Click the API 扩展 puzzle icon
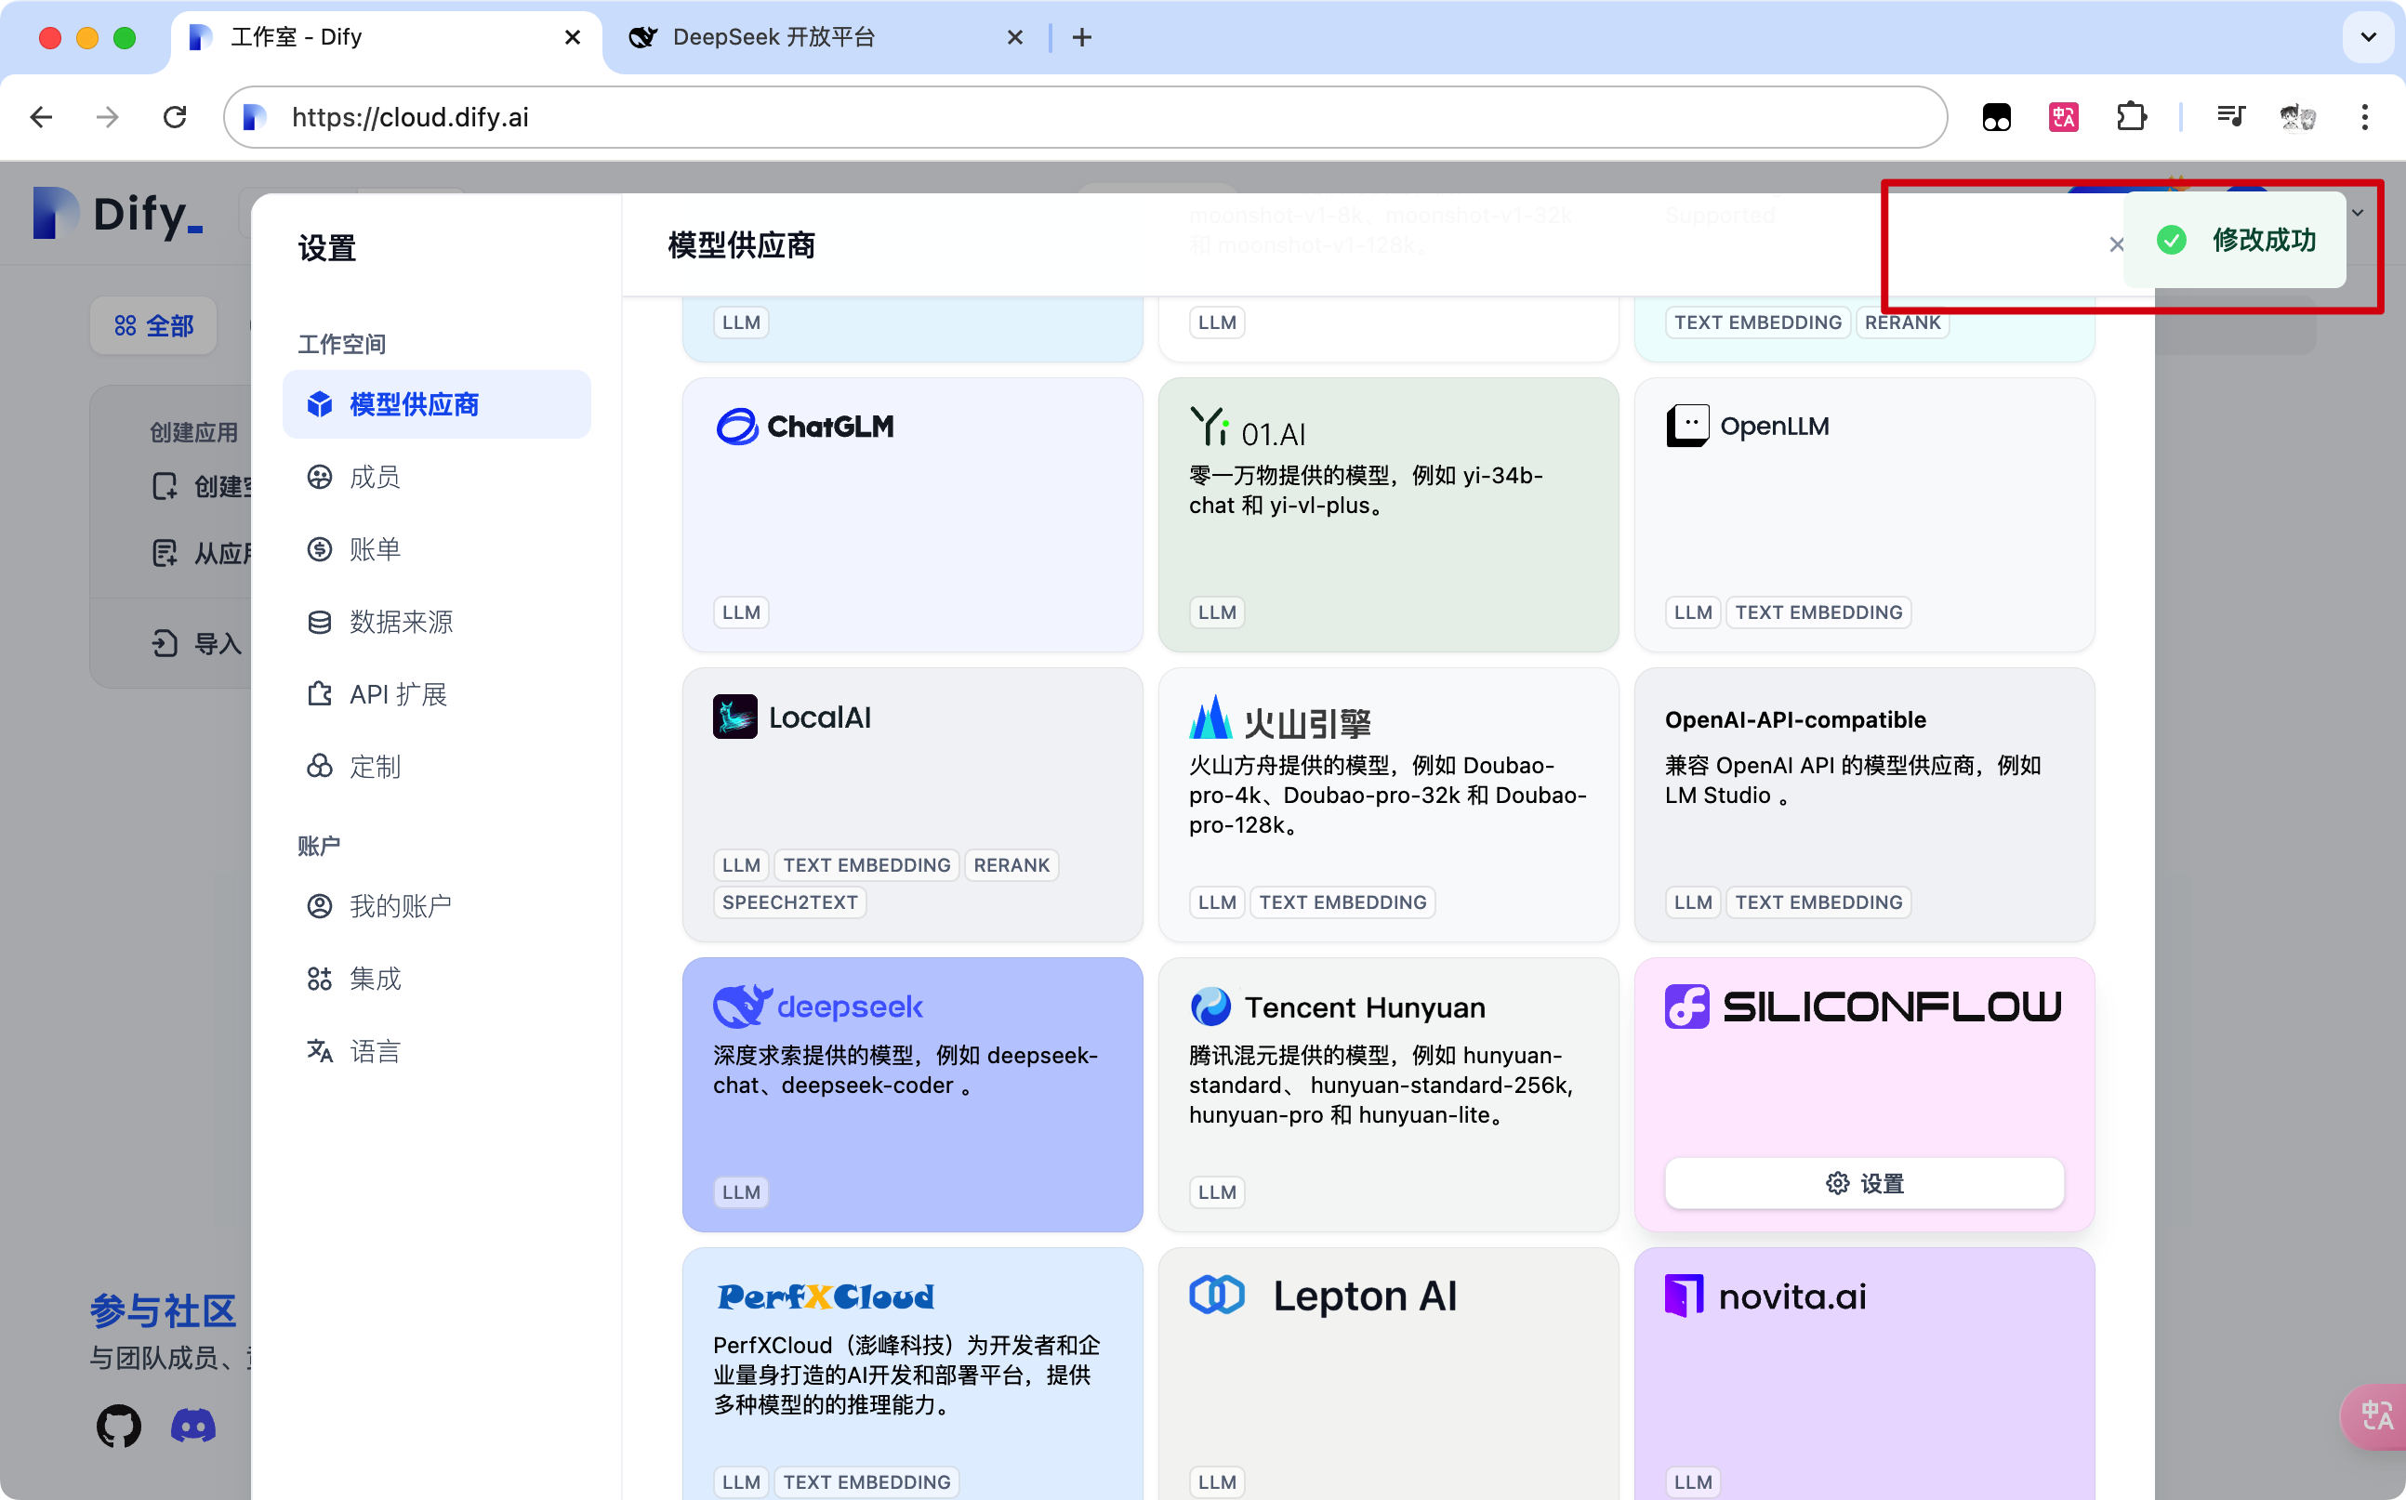 point(320,694)
